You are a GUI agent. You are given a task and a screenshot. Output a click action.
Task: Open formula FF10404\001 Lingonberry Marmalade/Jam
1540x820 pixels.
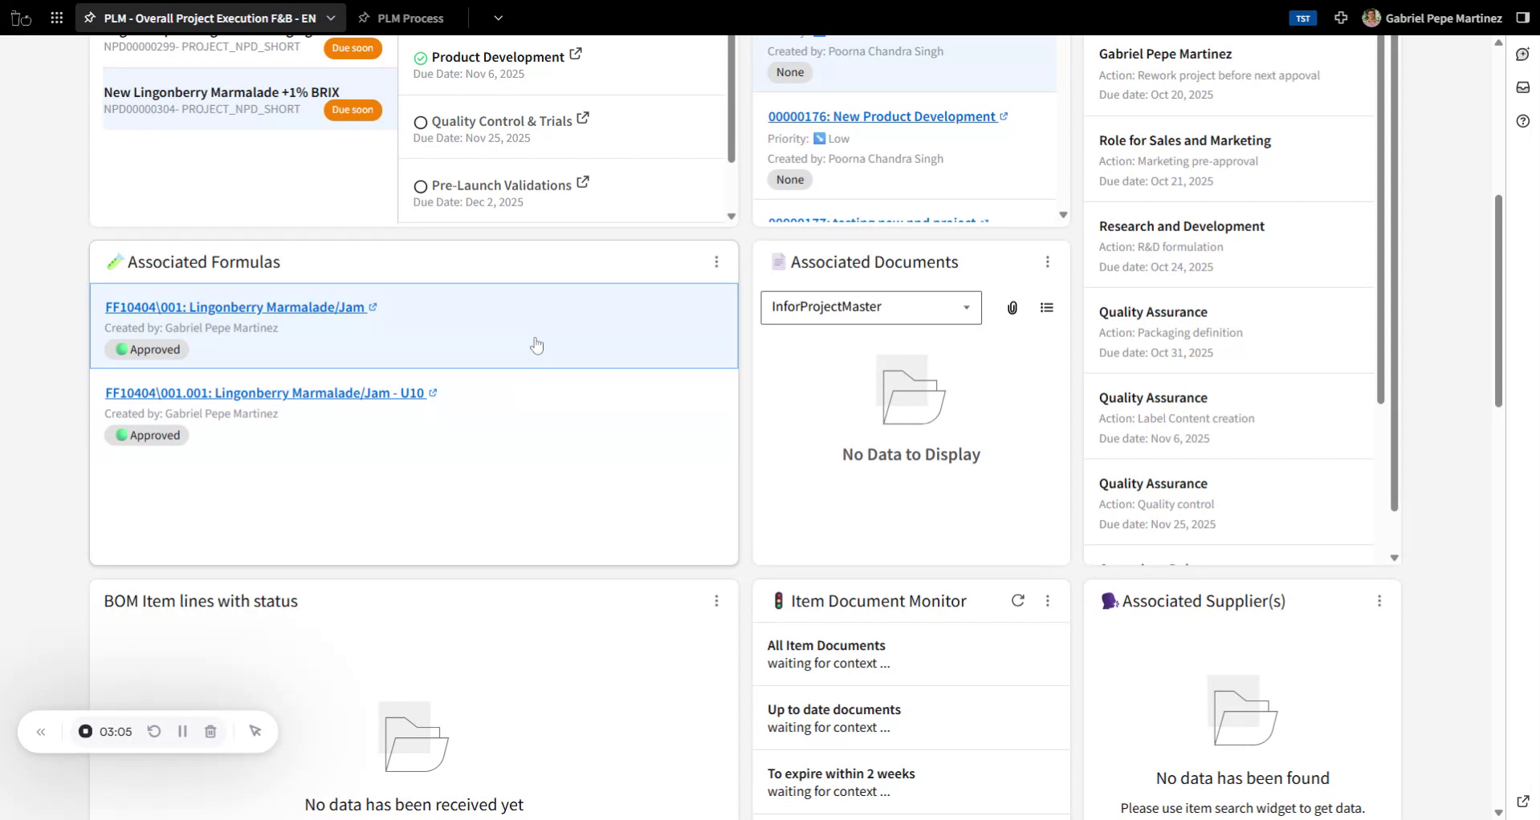coord(237,306)
